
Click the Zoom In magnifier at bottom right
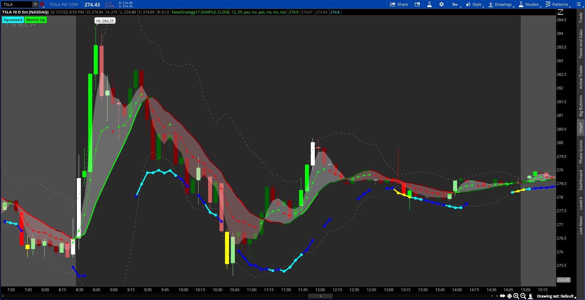[516, 296]
